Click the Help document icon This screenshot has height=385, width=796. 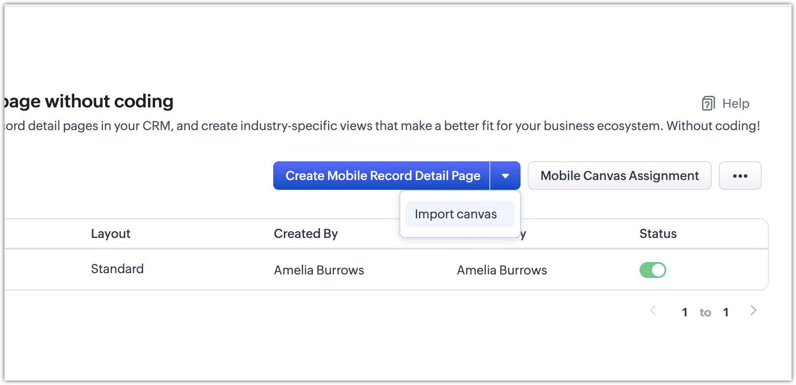click(x=708, y=103)
